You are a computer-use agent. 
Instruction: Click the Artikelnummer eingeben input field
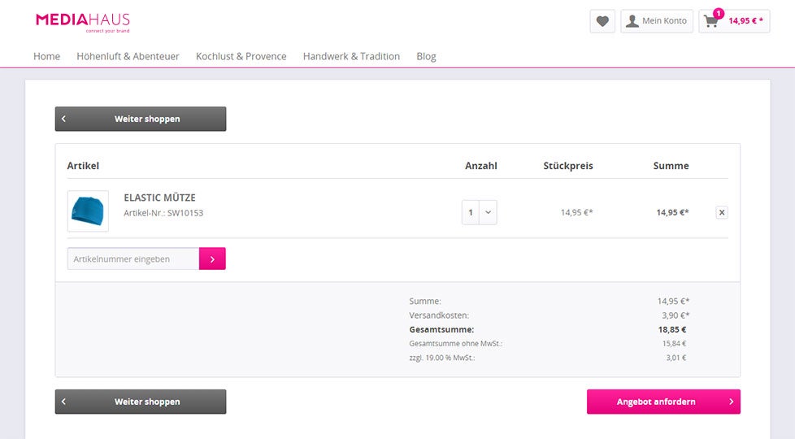[x=133, y=259]
